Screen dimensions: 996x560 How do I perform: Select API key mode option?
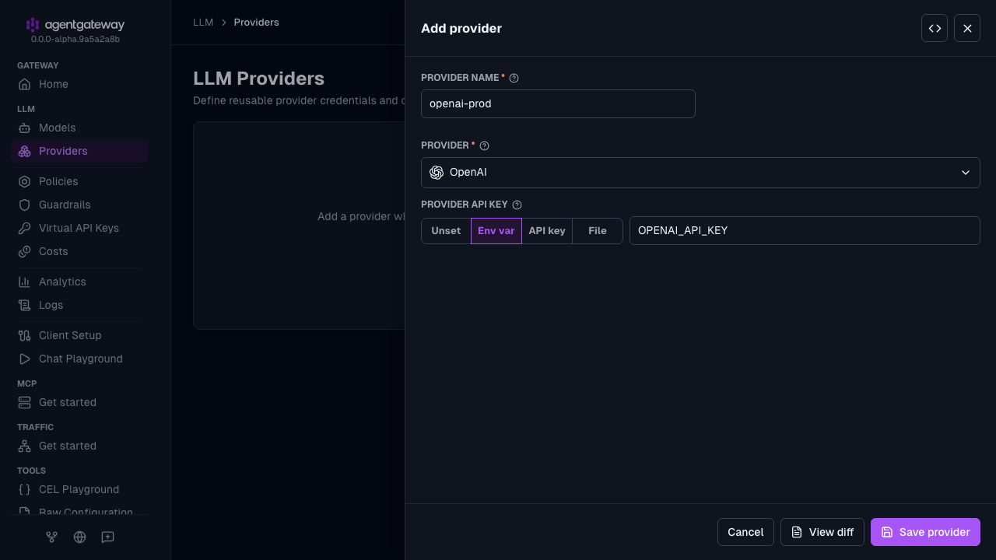547,231
